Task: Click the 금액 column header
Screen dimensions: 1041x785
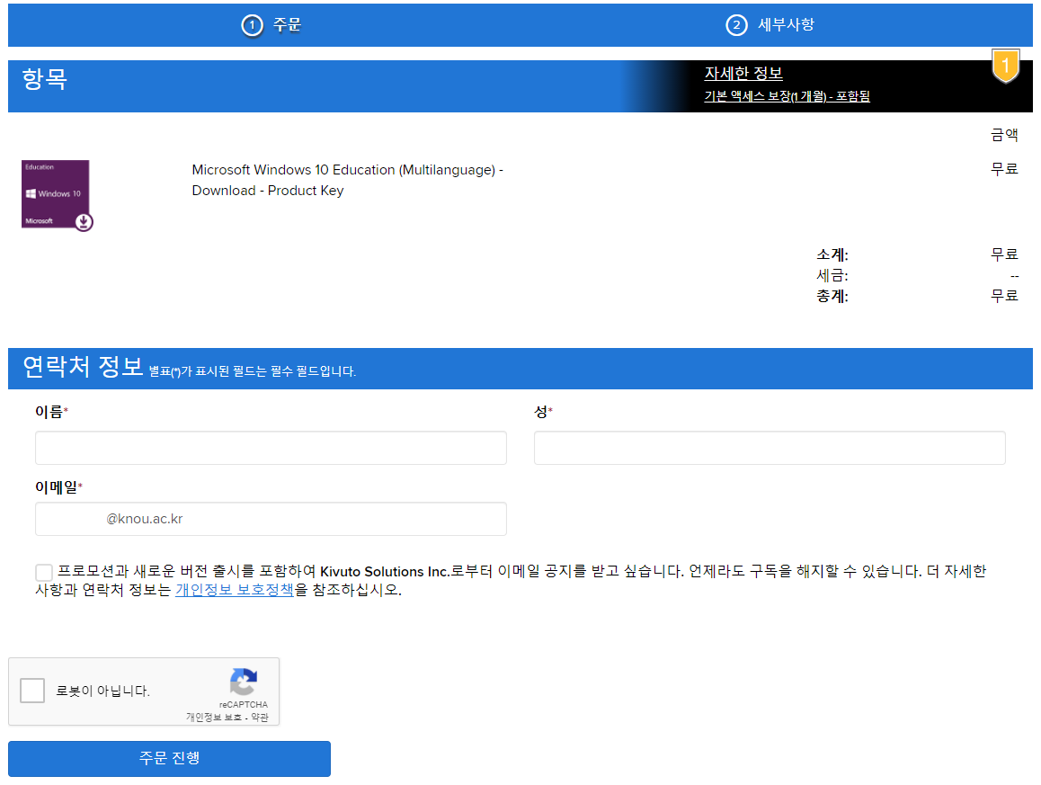Action: click(x=1004, y=135)
